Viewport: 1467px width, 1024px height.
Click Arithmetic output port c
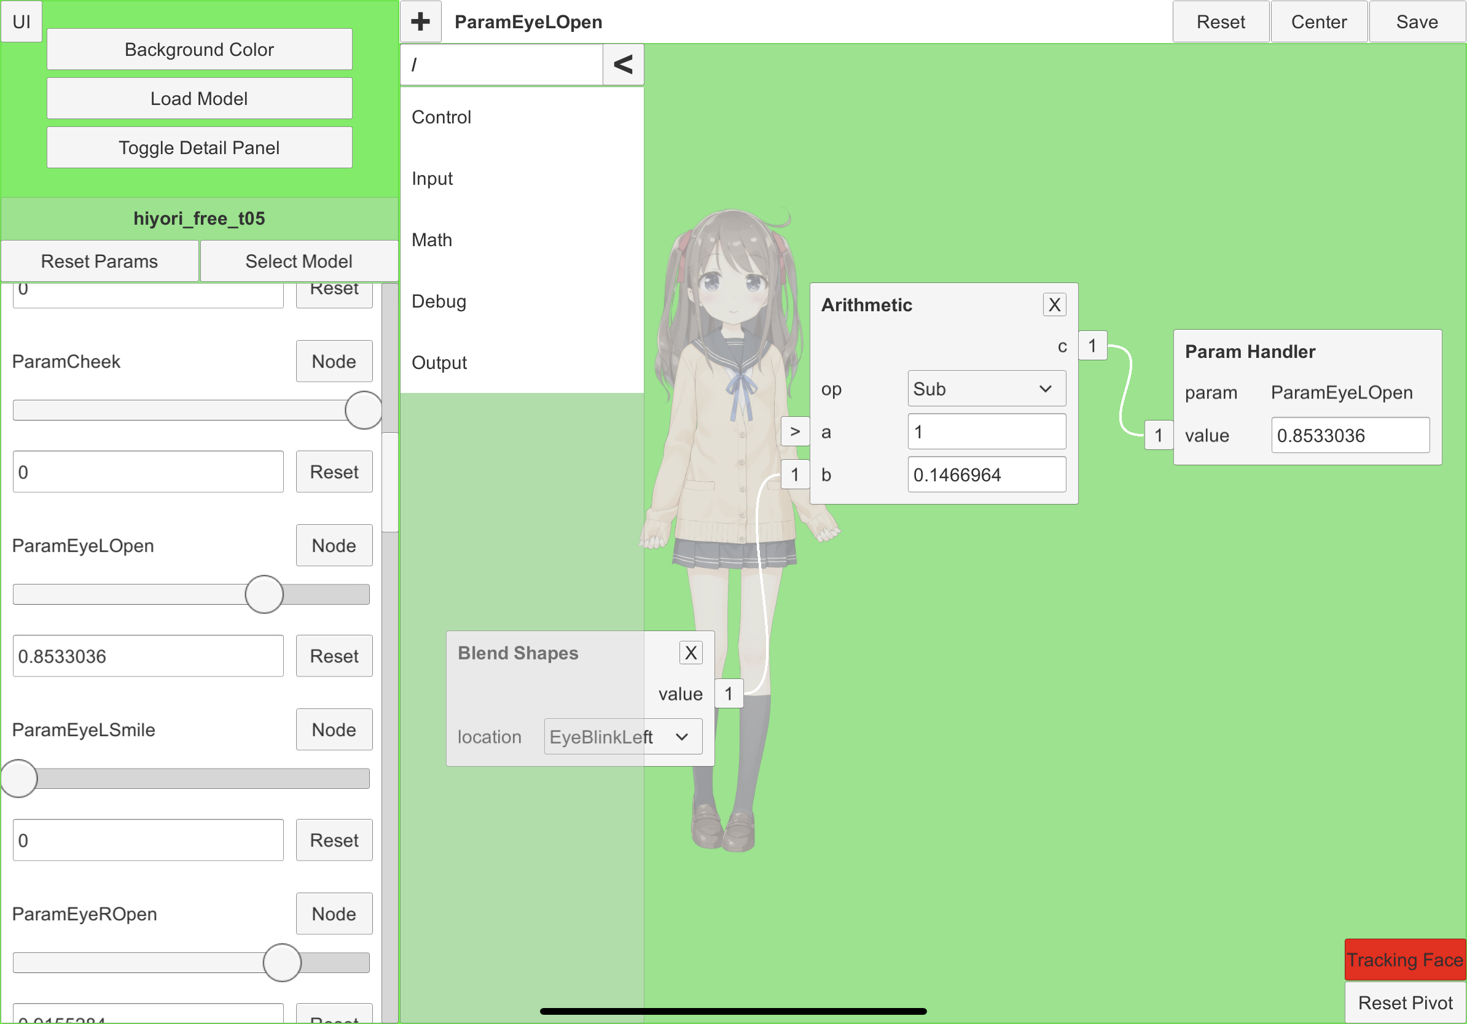click(x=1093, y=346)
